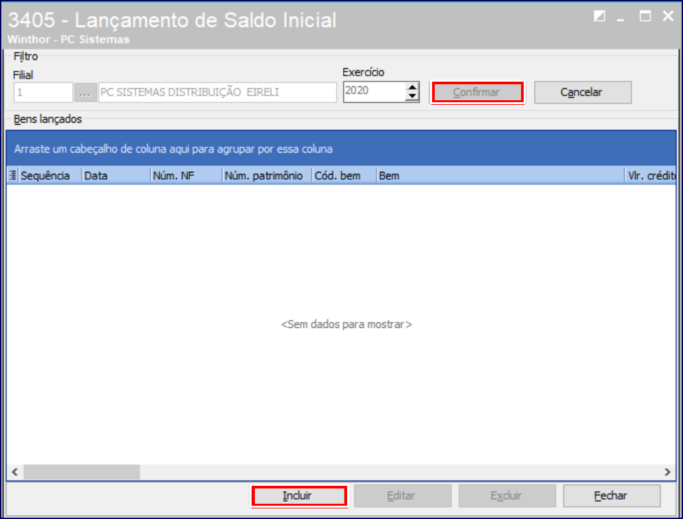Sort by Vlr. crédito column header
The image size is (683, 519).
pyautogui.click(x=650, y=175)
